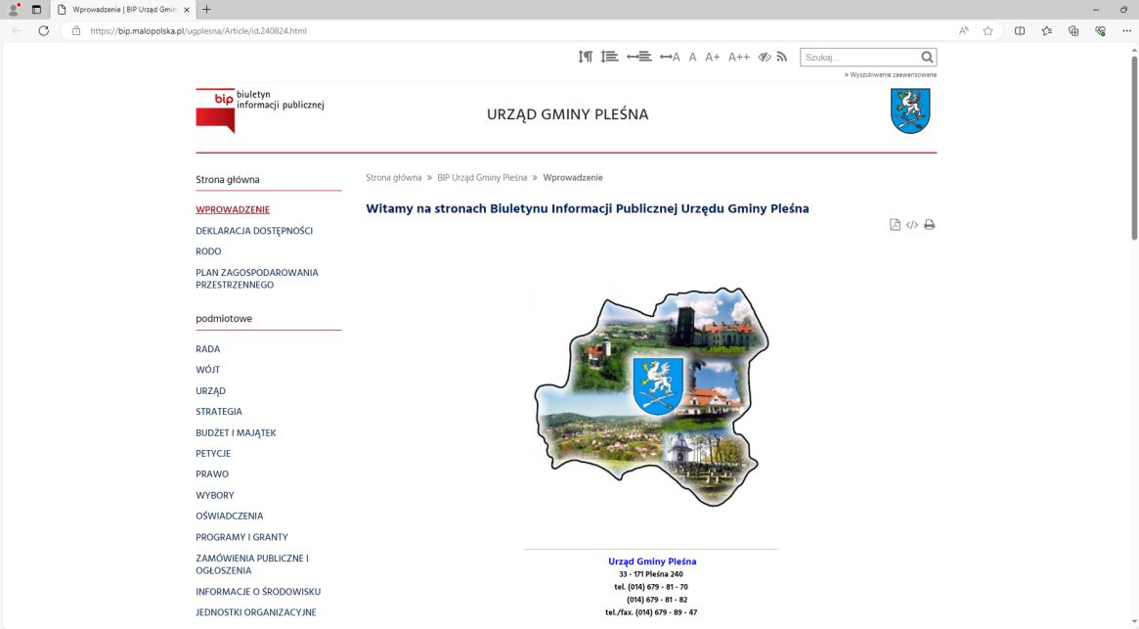Click the browser refresh button
The image size is (1139, 629).
point(44,30)
